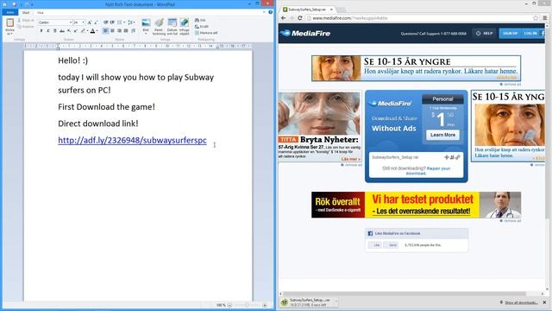Click the Replace (Ersätt) button

pos(202,27)
